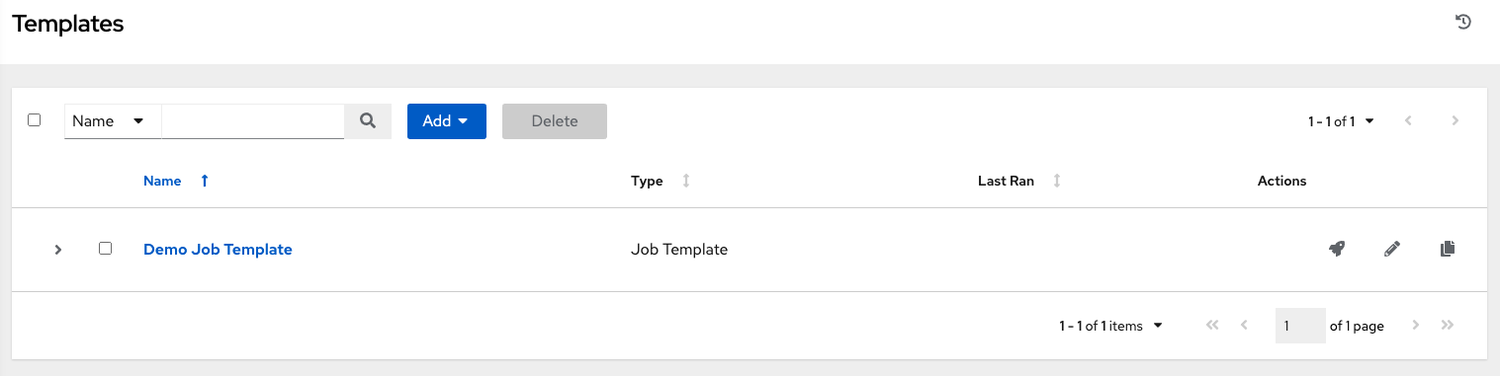The width and height of the screenshot is (1500, 376).
Task: Open bottom '1 - 1 of 1 items' dropdown
Action: point(1110,326)
